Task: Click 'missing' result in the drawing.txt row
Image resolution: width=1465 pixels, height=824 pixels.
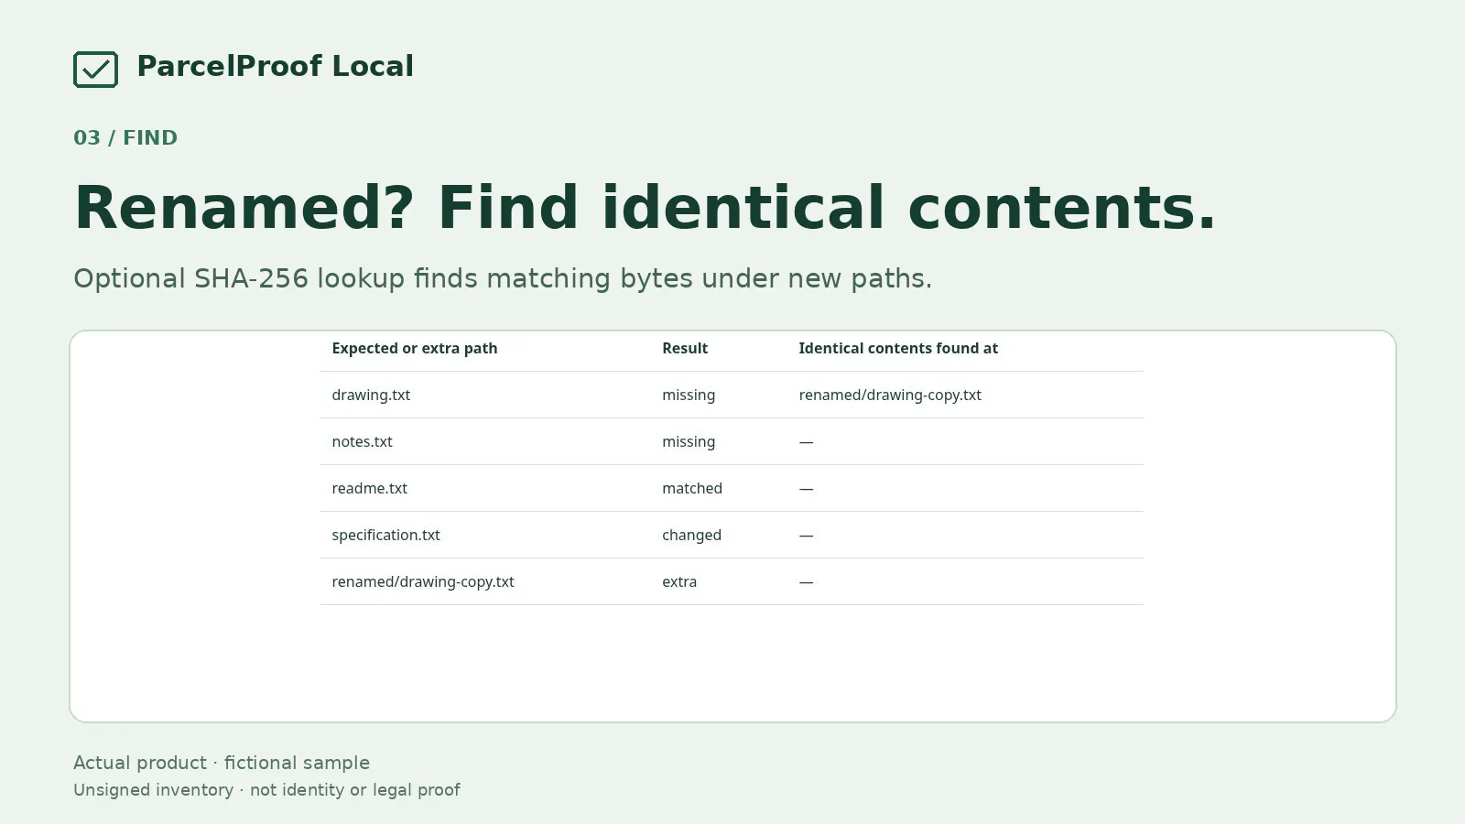Action: coord(689,395)
